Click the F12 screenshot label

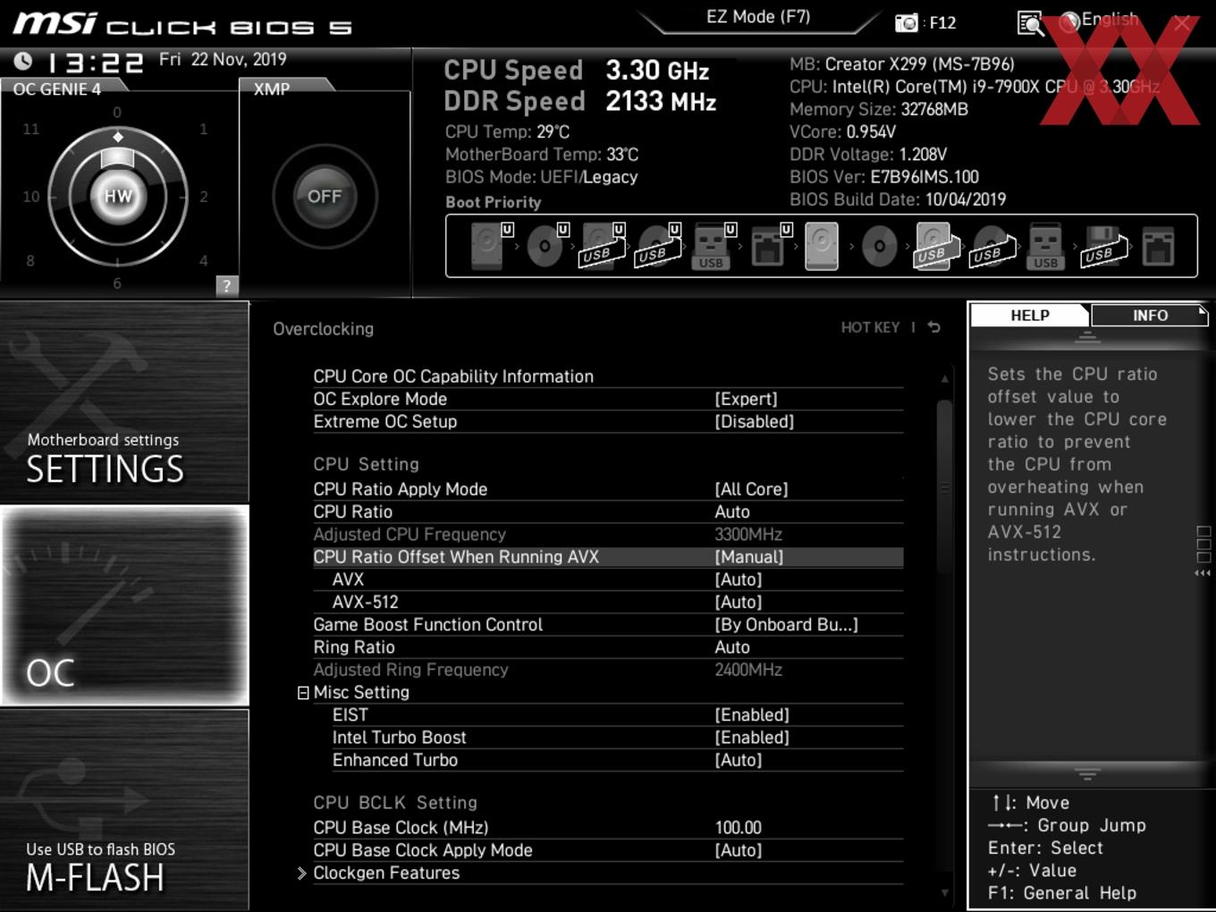click(942, 22)
